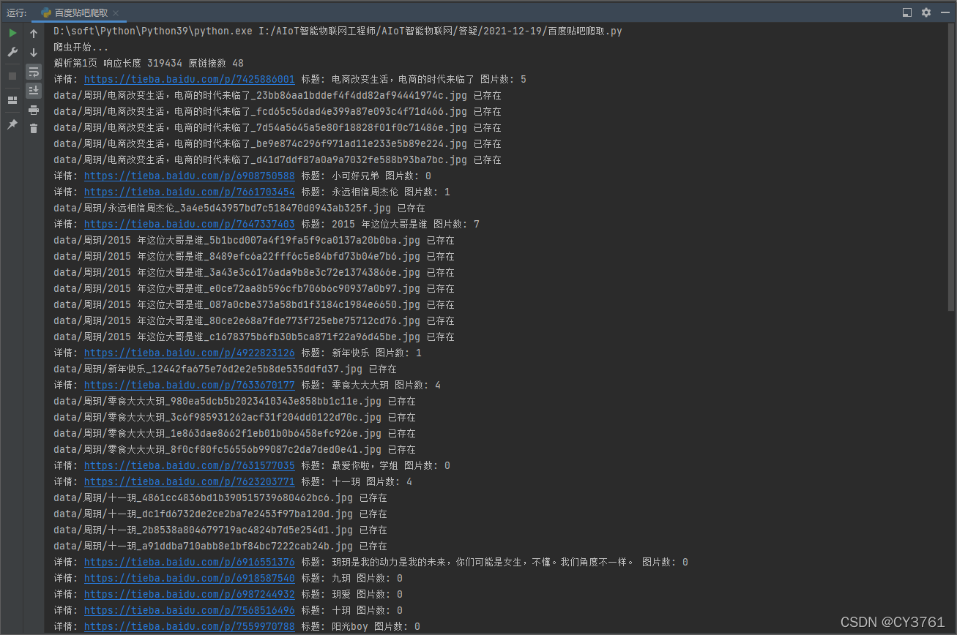Open link tieba.baidu.com/p/7631577035
The height and width of the screenshot is (635, 957).
[190, 465]
